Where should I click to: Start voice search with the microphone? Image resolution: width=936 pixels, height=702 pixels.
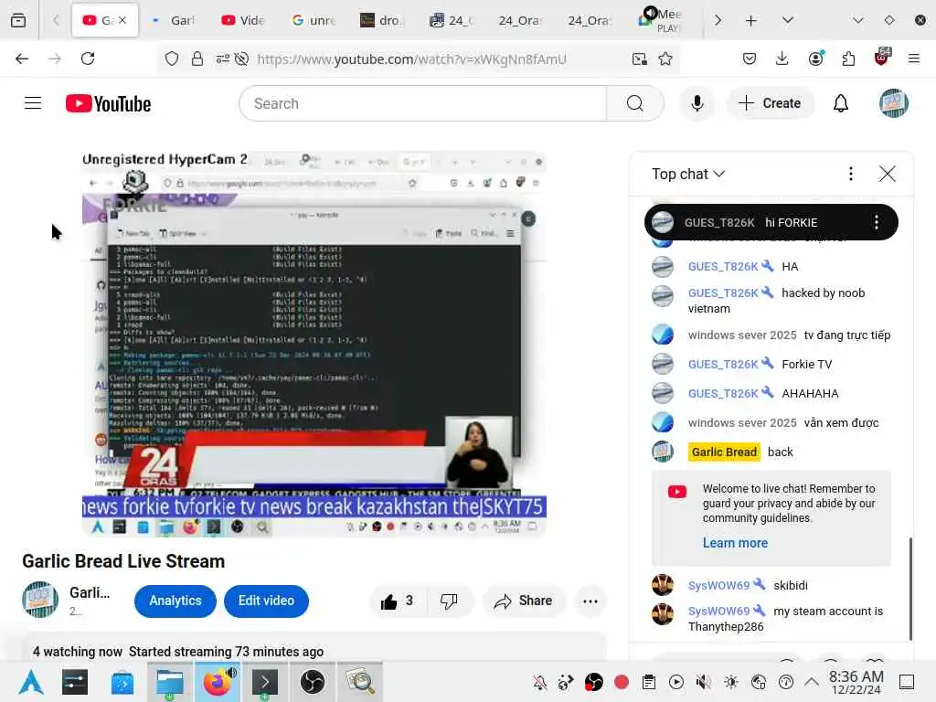click(697, 103)
